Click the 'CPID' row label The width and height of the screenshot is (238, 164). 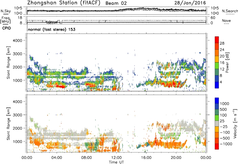[7, 28]
